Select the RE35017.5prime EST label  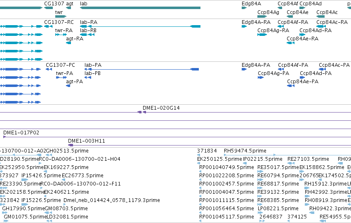(x=278, y=167)
